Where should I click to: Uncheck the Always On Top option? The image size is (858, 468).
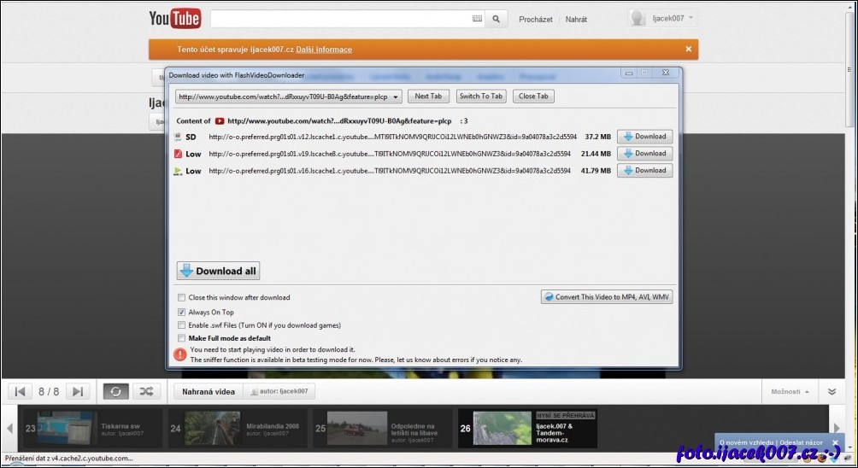coord(181,312)
